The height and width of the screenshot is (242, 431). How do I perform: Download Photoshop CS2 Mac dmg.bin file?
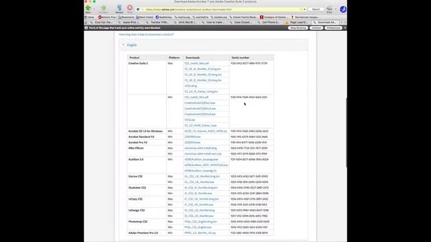[201, 221]
